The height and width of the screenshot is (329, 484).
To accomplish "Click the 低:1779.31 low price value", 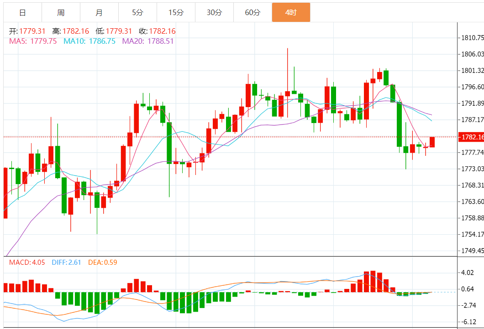I will 114,31.
